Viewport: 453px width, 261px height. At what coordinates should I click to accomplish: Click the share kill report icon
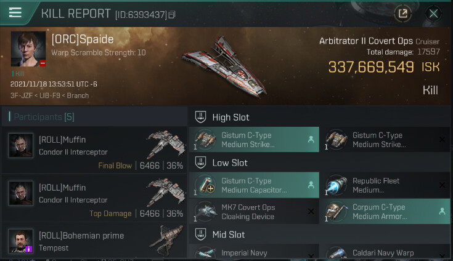(x=402, y=13)
